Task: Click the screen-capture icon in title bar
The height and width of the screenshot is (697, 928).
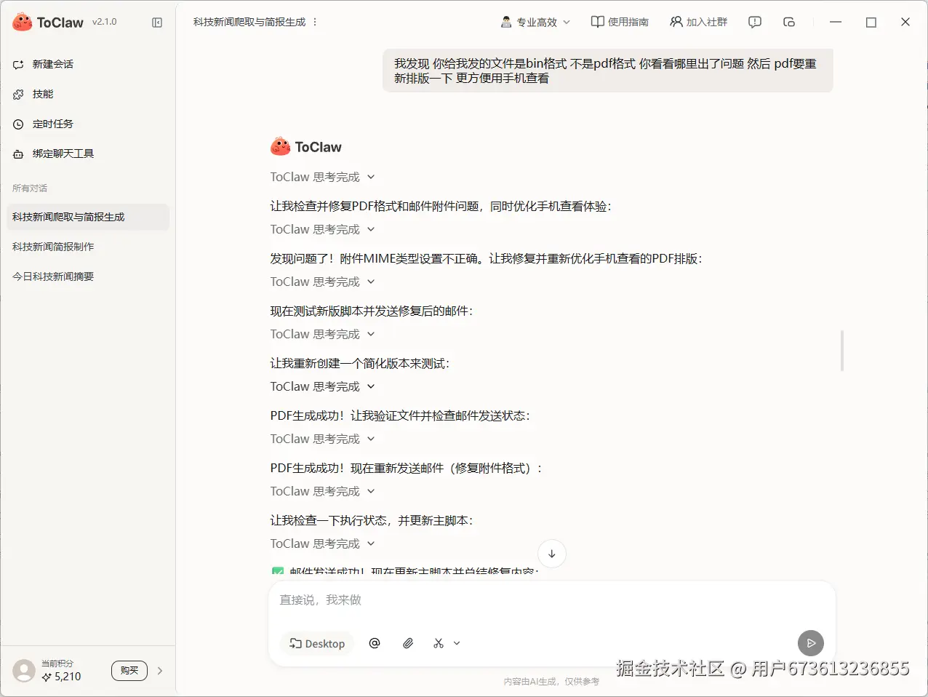Action: pos(789,22)
